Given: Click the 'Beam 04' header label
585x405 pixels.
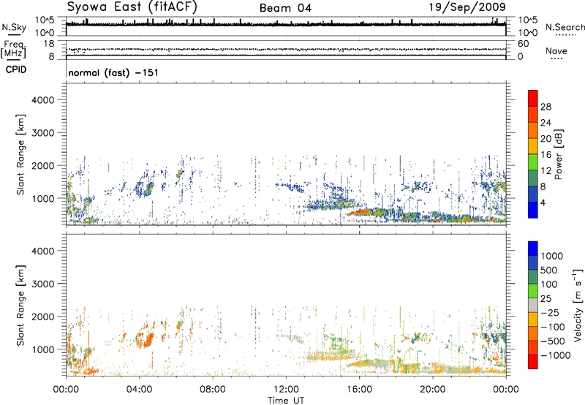Looking at the screenshot, I should [x=285, y=8].
